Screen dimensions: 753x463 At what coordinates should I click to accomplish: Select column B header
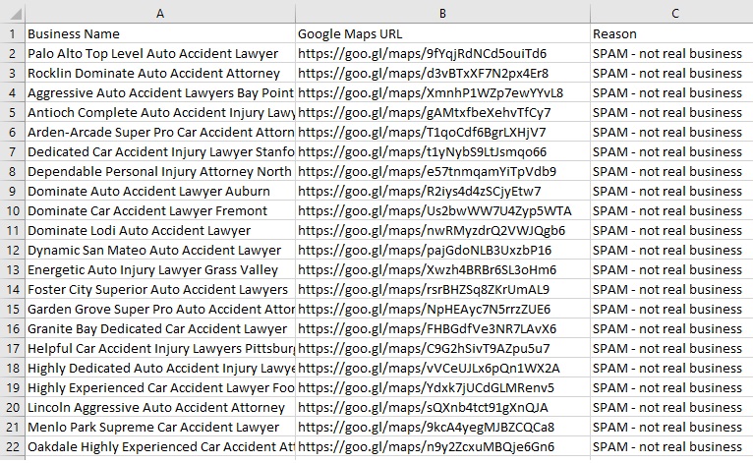[442, 13]
